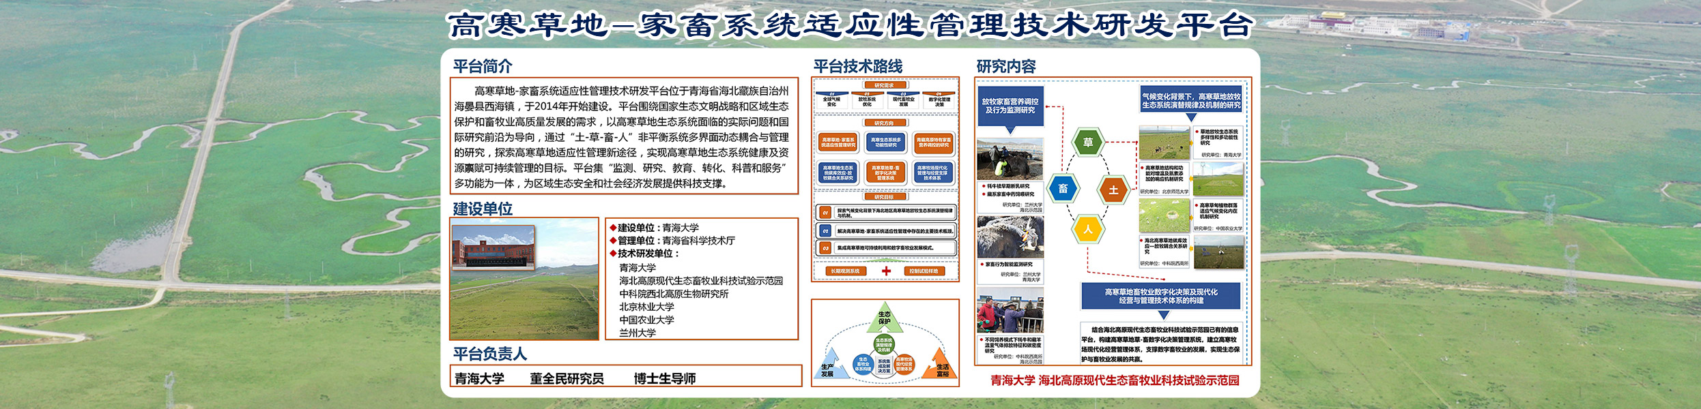This screenshot has height=409, width=1701.
Task: Click the orange 土 hexagon icon
Action: [1113, 190]
